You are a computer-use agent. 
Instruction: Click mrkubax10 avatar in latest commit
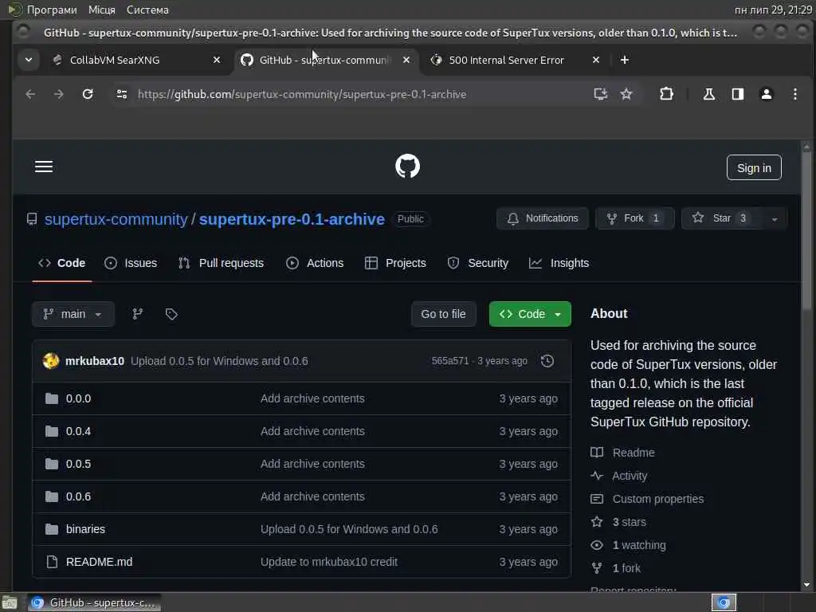pyautogui.click(x=51, y=361)
